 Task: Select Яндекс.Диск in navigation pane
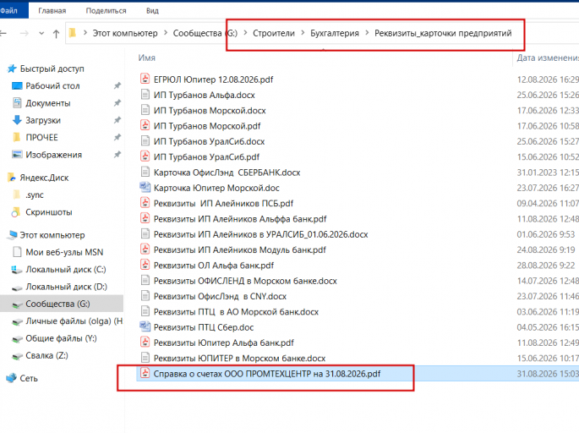tap(44, 178)
